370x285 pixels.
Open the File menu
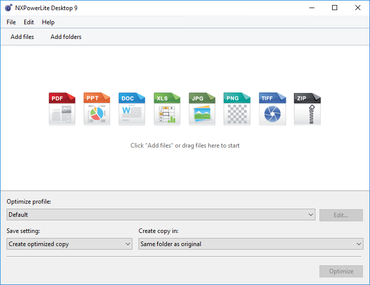tap(11, 22)
